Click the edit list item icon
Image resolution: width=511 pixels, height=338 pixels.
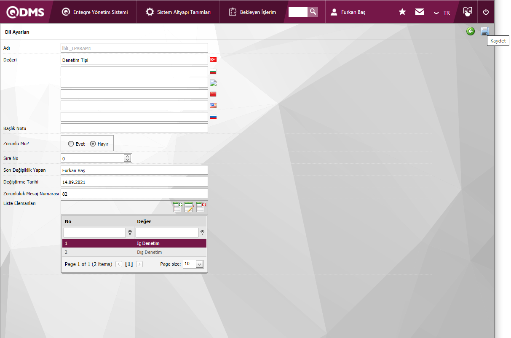click(189, 207)
